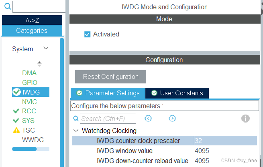The image size is (263, 167).
Task: Go to previous search result arrow
Action: click(148, 119)
